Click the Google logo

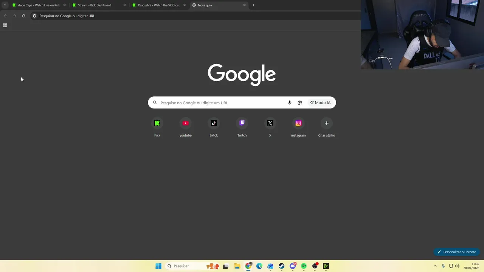pos(242,74)
